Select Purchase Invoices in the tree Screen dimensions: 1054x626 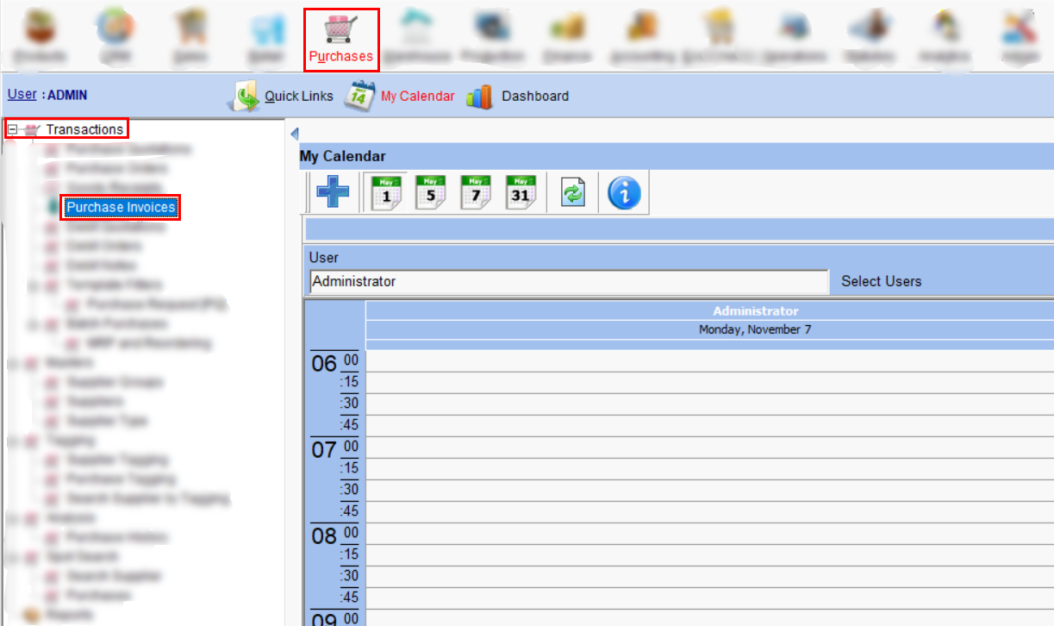click(x=121, y=208)
